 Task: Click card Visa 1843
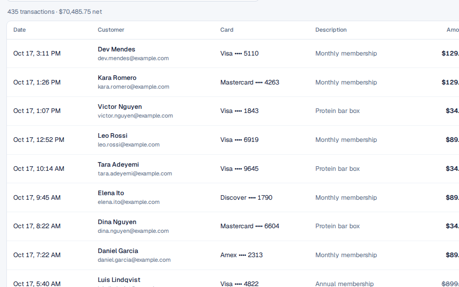[x=240, y=111]
